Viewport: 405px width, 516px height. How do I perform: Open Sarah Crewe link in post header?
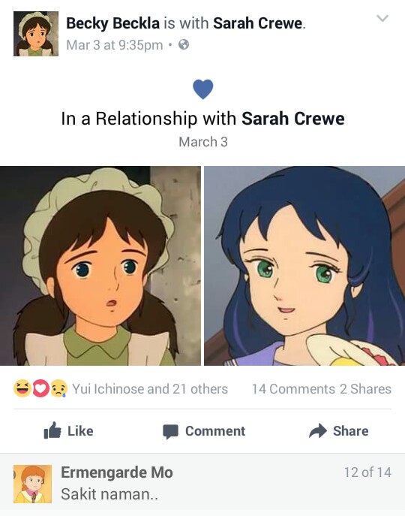(258, 23)
